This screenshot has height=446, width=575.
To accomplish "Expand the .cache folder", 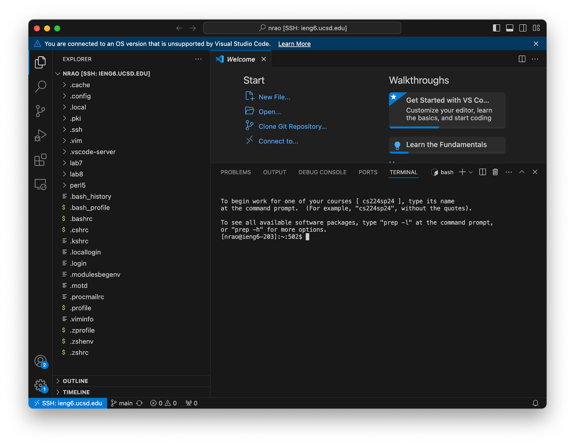I will point(131,85).
